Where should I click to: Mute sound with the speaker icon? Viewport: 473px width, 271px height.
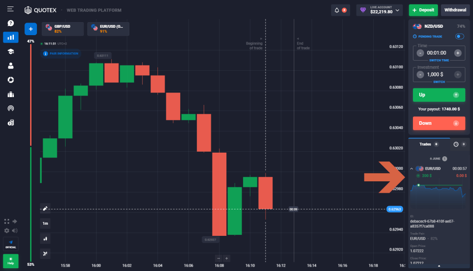(x=15, y=230)
